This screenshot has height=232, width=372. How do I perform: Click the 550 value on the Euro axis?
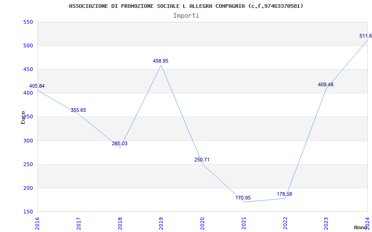coord(28,22)
